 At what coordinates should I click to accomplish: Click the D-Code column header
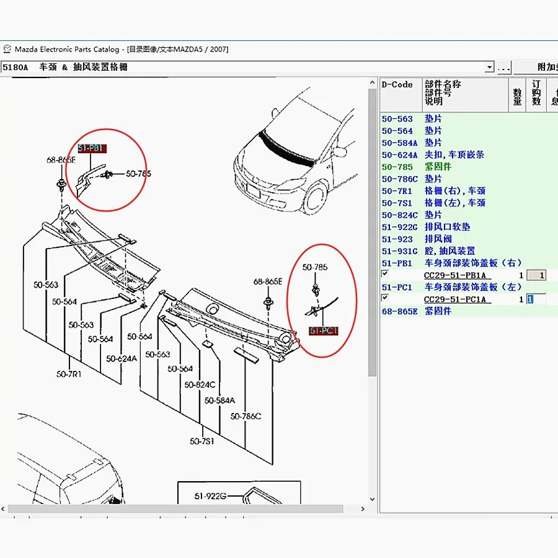pos(397,85)
